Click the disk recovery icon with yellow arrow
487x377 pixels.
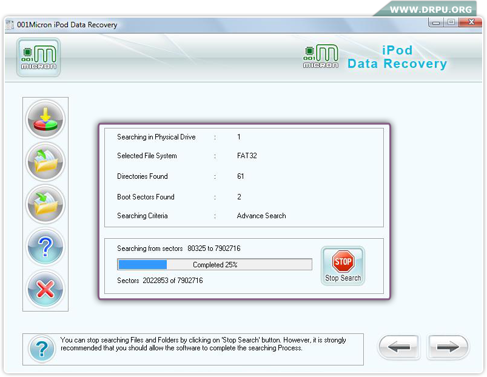click(45, 119)
